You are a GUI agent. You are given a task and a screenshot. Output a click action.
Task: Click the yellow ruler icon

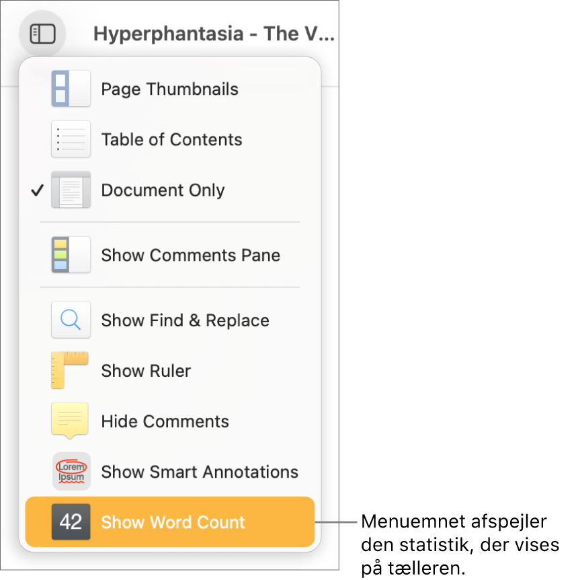70,371
